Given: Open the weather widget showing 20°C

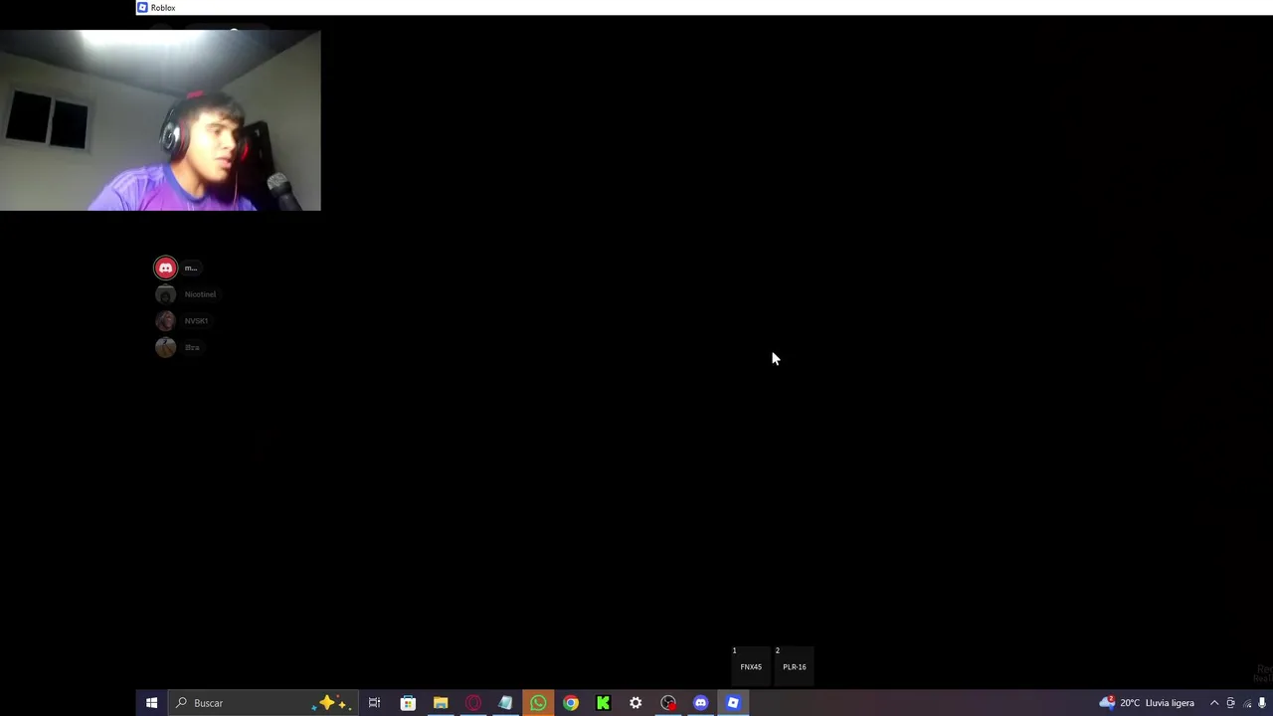Looking at the screenshot, I should pos(1147,703).
